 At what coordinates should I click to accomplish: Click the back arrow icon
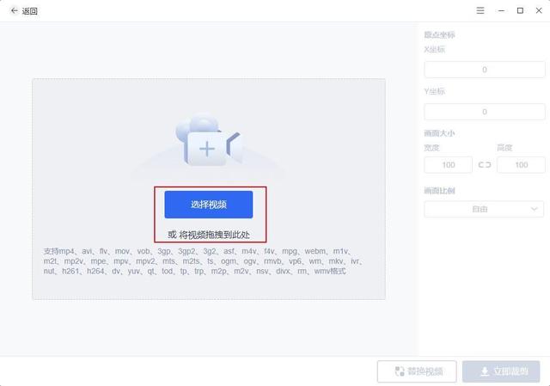[14, 11]
